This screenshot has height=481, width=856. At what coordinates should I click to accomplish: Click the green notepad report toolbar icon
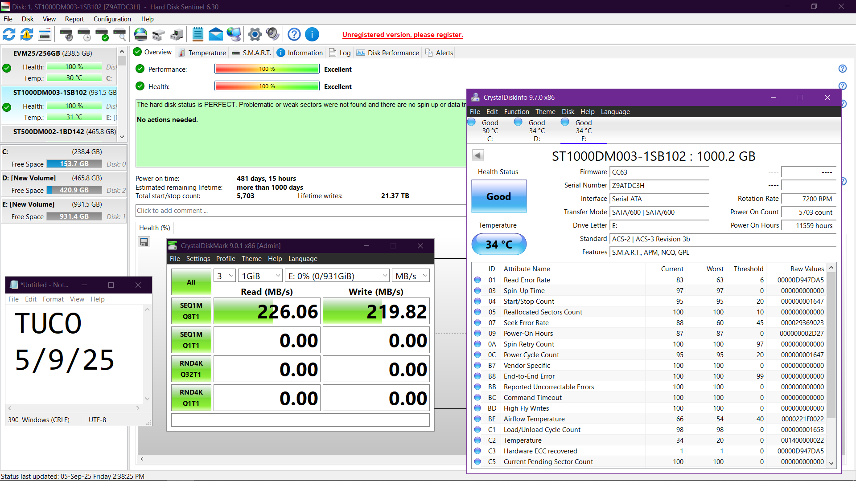tap(198, 34)
